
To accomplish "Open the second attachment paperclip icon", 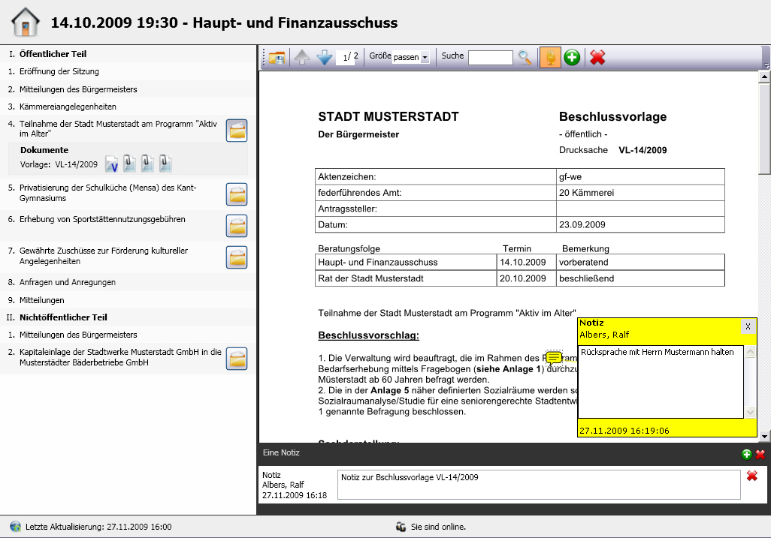I will (147, 164).
